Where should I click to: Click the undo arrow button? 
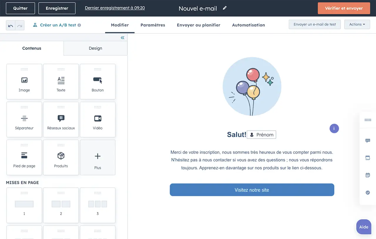point(11,26)
